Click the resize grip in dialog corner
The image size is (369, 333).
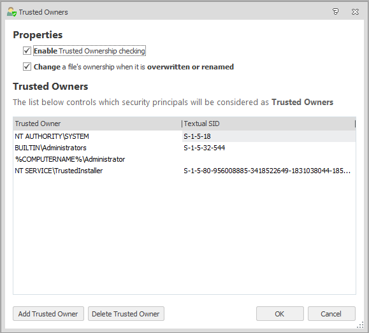(360, 325)
